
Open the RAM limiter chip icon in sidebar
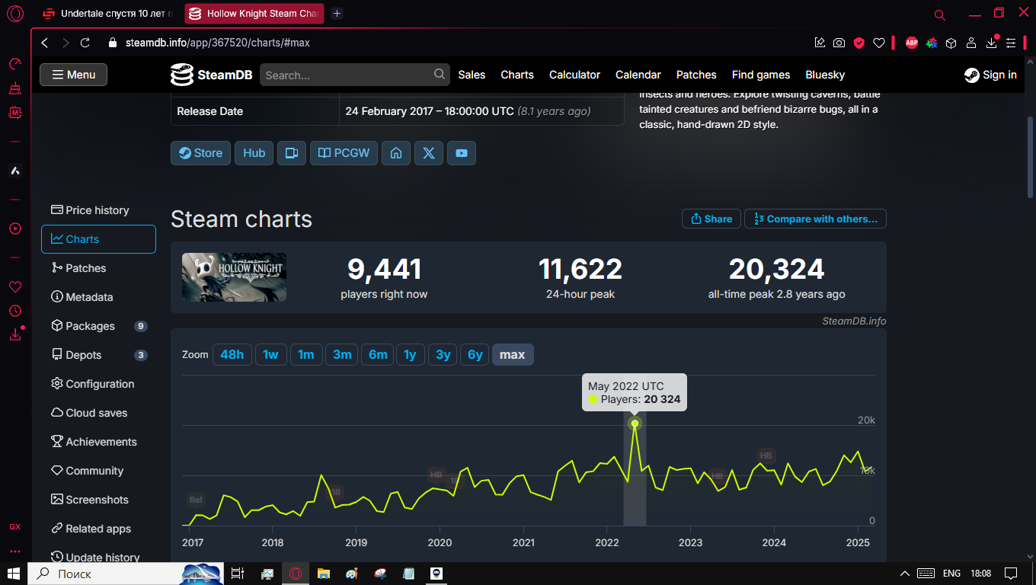pos(15,113)
